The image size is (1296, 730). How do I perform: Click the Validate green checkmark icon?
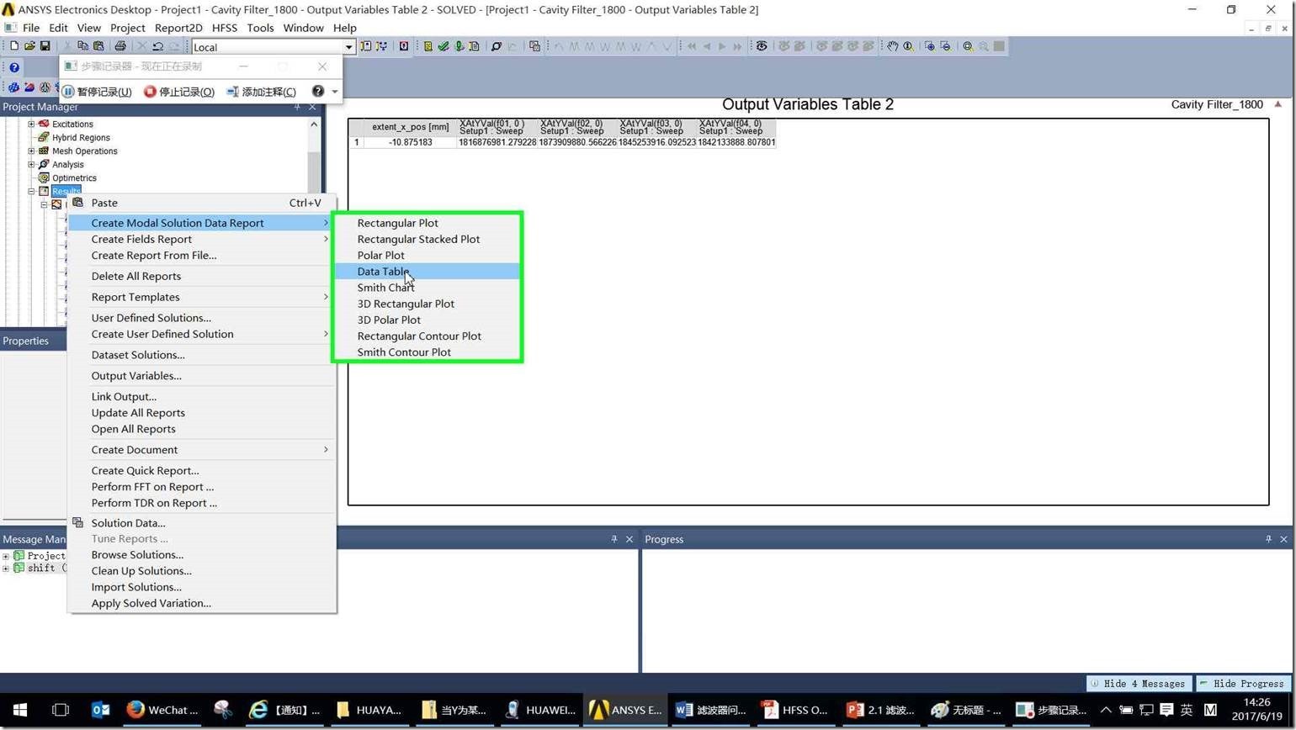coord(444,46)
